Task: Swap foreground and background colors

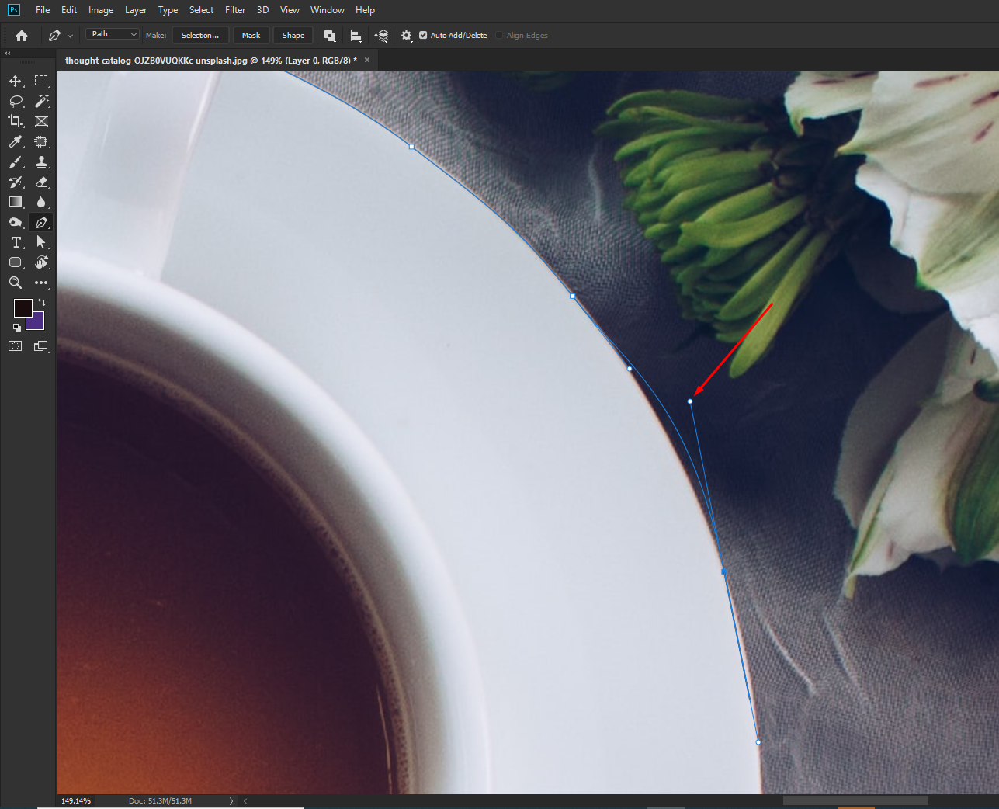Action: pos(42,302)
